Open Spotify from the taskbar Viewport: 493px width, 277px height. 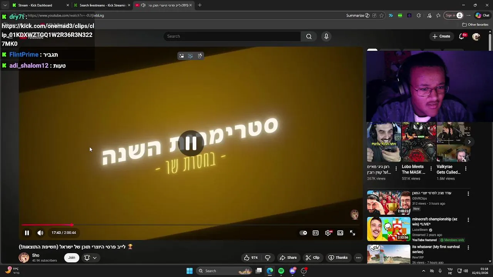point(281,271)
